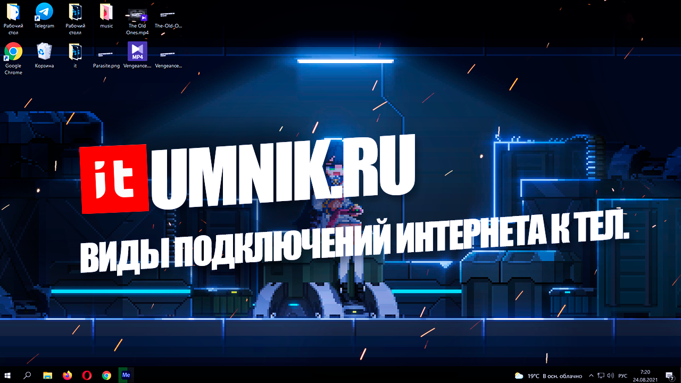Launch Google Chrome from the taskbar
The image size is (681, 383).
tap(106, 375)
